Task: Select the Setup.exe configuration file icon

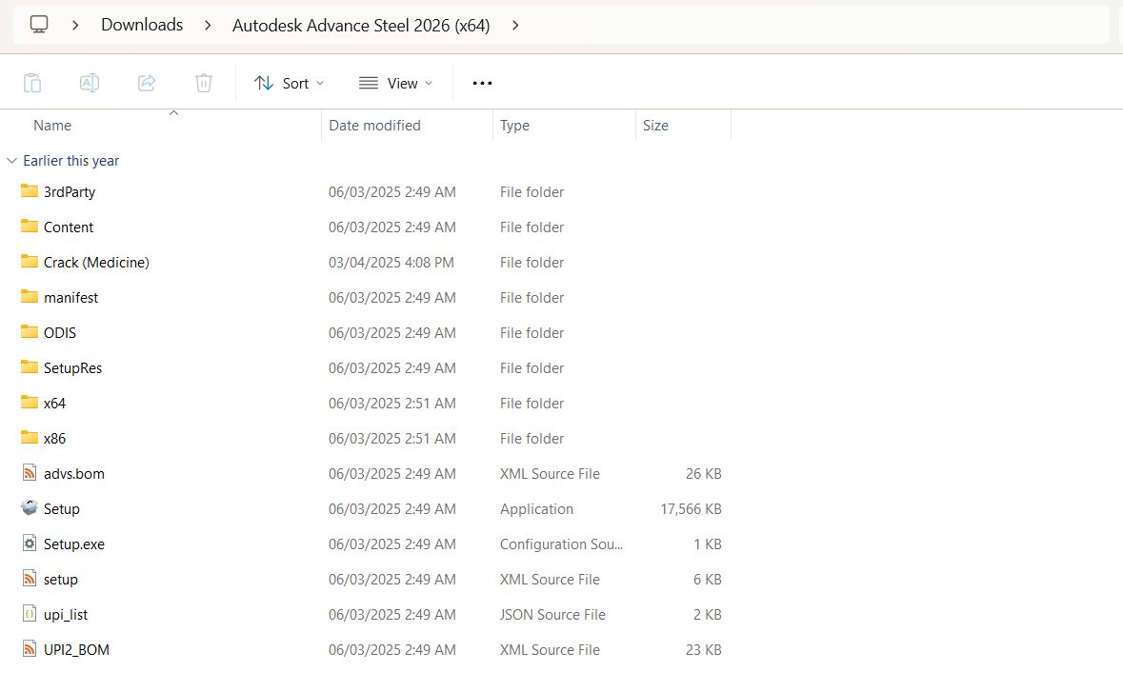Action: pos(30,544)
